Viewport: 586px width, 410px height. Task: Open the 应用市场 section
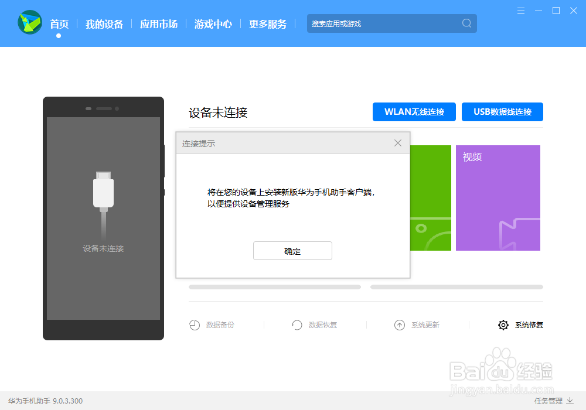[158, 23]
